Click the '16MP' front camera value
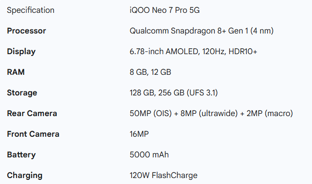The image size is (312, 184). click(x=140, y=134)
